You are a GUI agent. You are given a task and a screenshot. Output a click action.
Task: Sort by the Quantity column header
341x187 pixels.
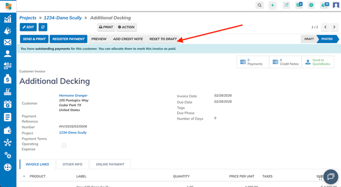click(x=181, y=176)
